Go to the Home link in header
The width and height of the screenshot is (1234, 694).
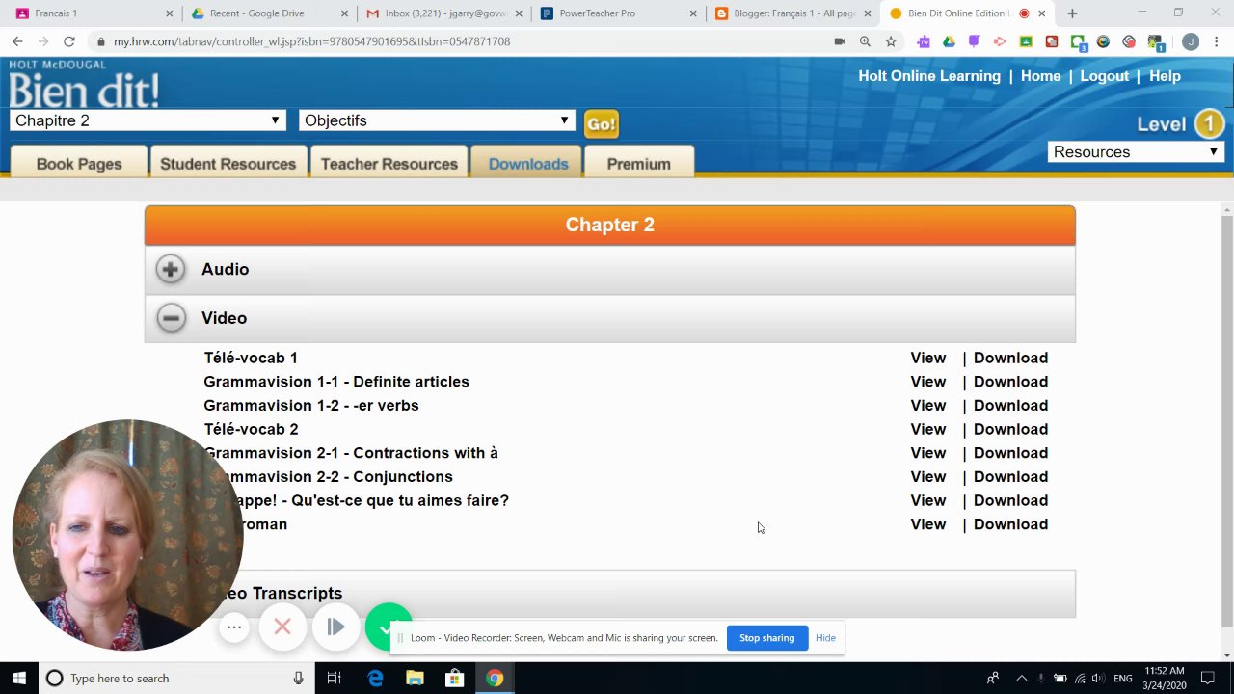1041,76
